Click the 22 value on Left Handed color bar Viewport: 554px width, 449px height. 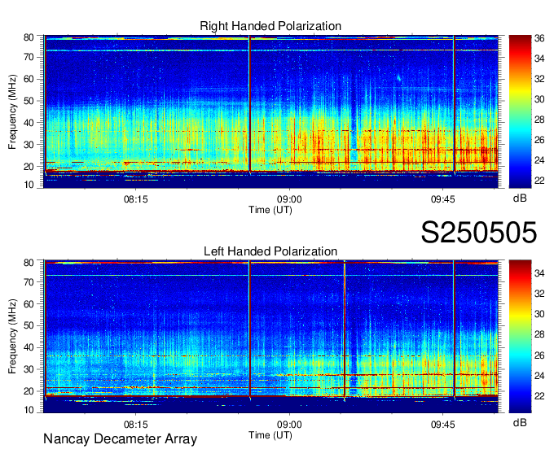539,396
